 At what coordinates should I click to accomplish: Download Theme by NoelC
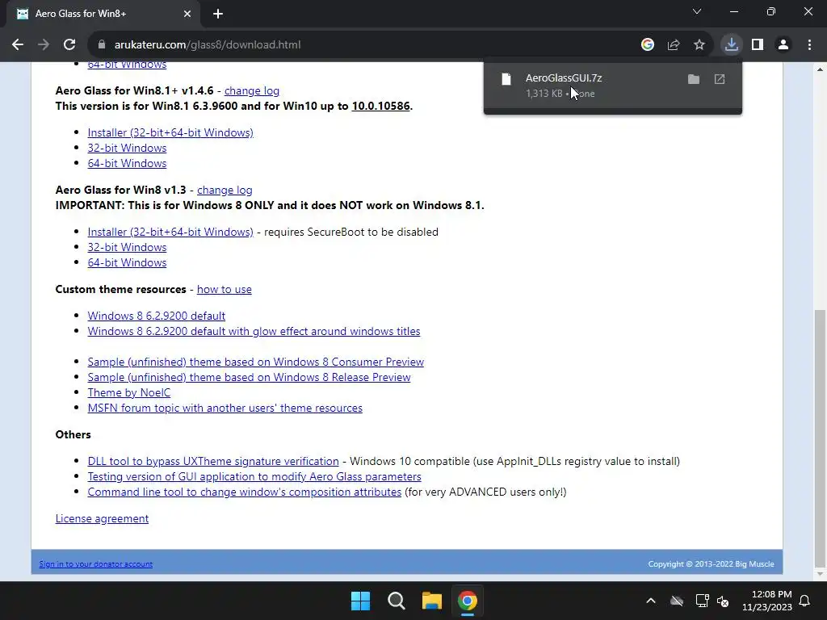click(129, 393)
